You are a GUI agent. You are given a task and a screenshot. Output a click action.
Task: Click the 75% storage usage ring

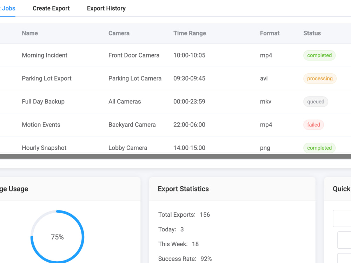coord(57,237)
